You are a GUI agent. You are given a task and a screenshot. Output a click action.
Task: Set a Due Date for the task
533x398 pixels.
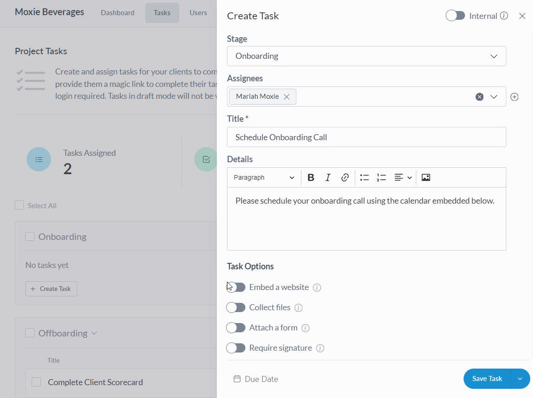point(256,379)
